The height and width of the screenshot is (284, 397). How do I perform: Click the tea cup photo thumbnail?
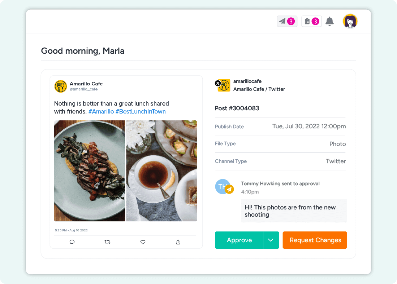point(161,171)
